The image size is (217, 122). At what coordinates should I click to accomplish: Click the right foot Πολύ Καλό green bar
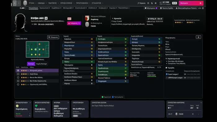tap(152, 76)
